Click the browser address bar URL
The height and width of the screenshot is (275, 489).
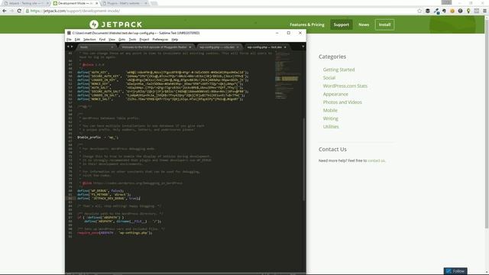[75, 11]
